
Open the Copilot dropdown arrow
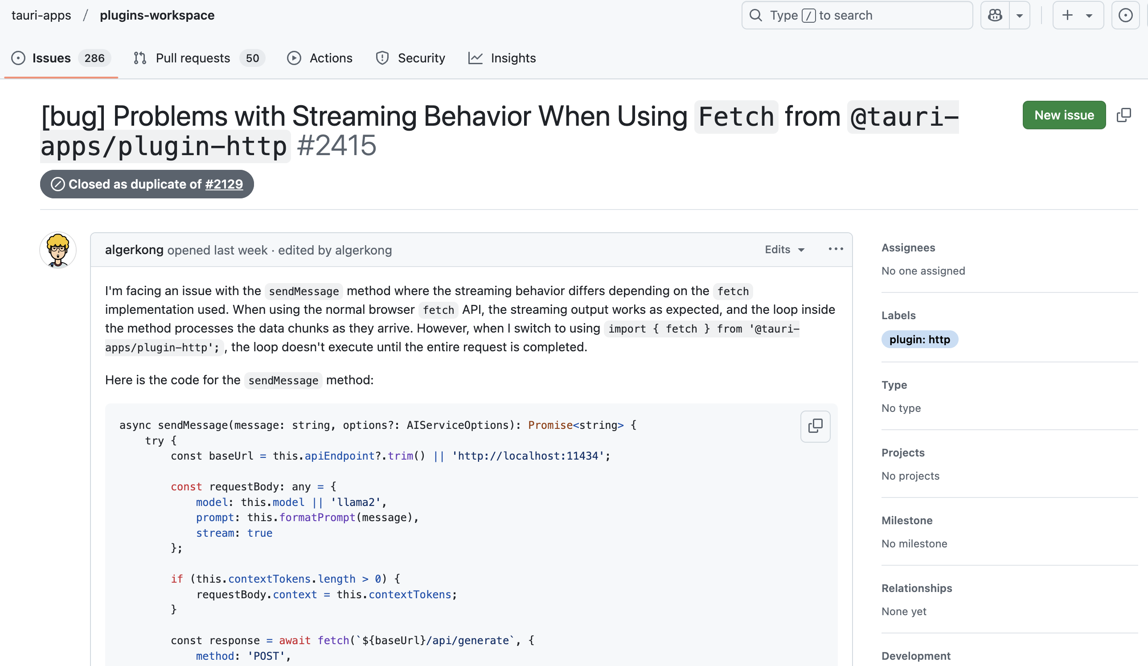pos(1020,15)
